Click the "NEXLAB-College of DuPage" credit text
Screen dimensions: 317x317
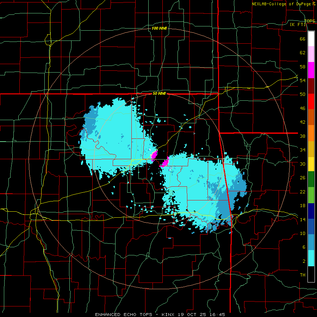click(x=282, y=4)
